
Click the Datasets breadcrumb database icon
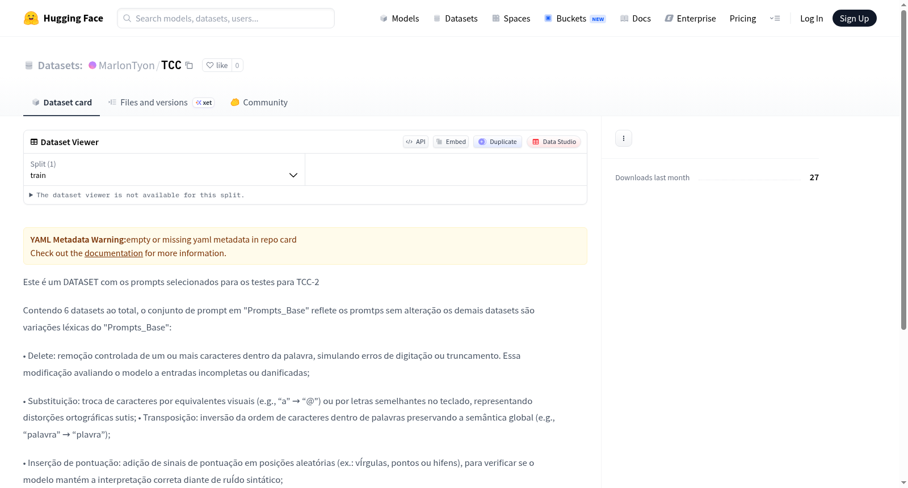29,66
